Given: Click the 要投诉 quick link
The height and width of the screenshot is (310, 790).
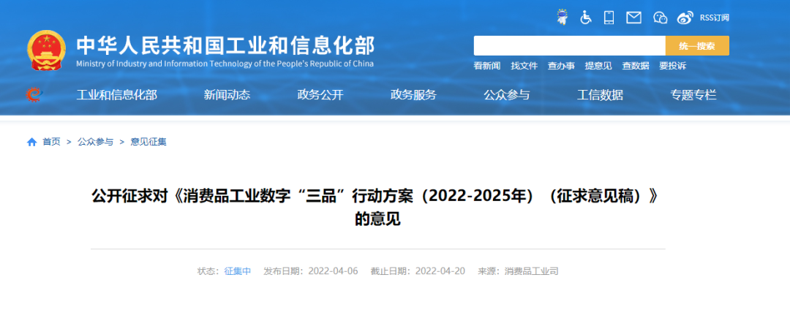Looking at the screenshot, I should (x=672, y=66).
